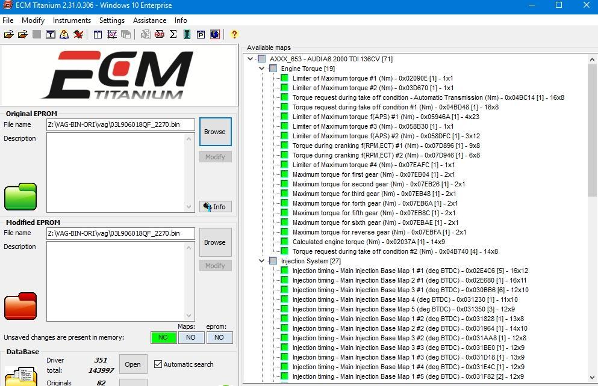
Task: Click green icon of Limiter of Maximum torque #4
Action: tap(284, 165)
